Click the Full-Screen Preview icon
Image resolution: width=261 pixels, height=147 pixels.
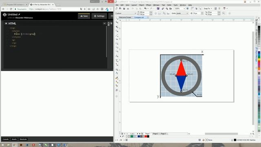188,9
